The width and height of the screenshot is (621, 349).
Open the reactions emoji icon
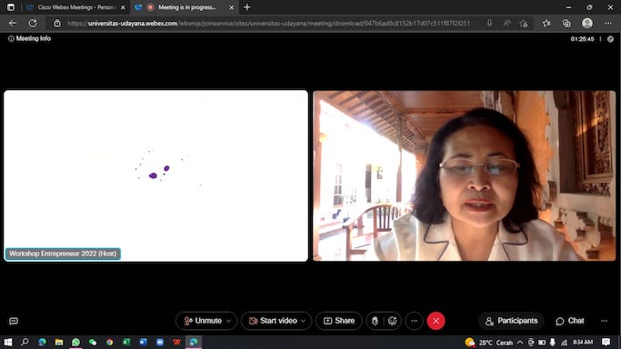point(392,321)
